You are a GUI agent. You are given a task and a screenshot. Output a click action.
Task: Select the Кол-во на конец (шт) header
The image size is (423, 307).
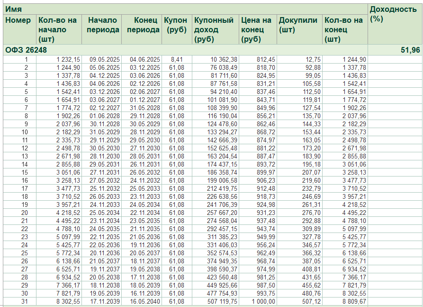[x=344, y=29]
